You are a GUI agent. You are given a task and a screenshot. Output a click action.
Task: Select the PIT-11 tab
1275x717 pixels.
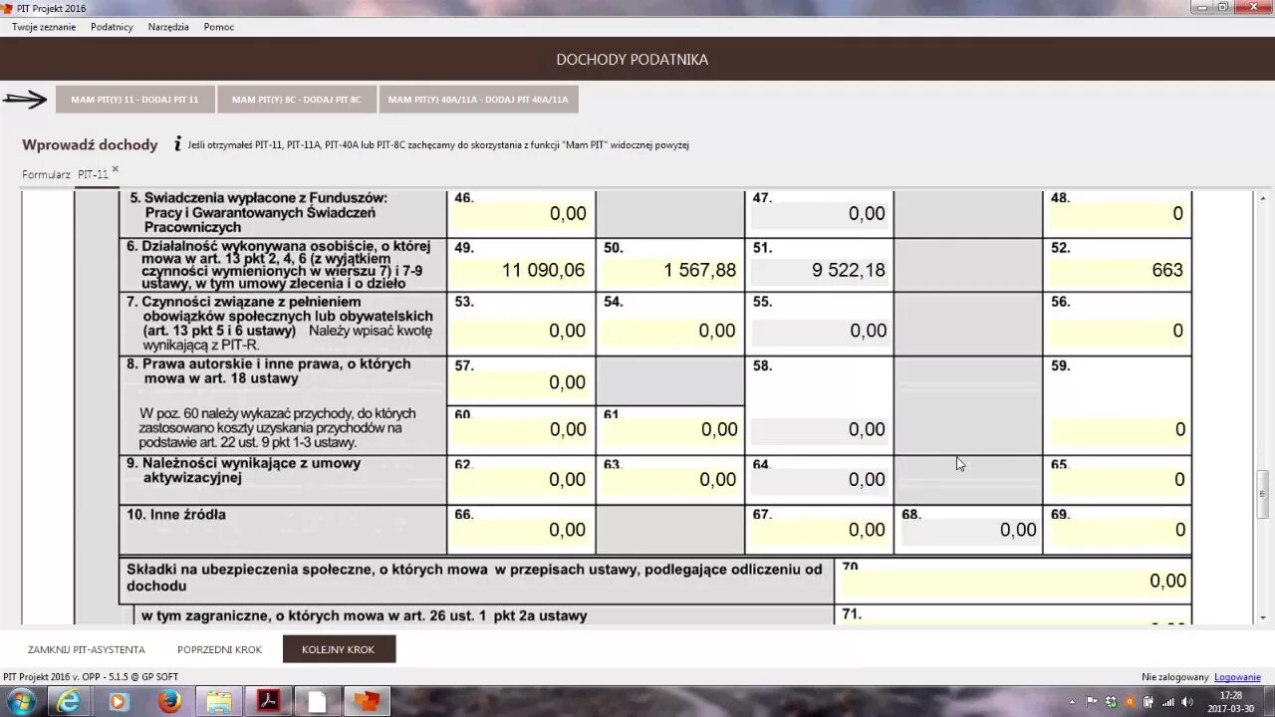point(93,174)
